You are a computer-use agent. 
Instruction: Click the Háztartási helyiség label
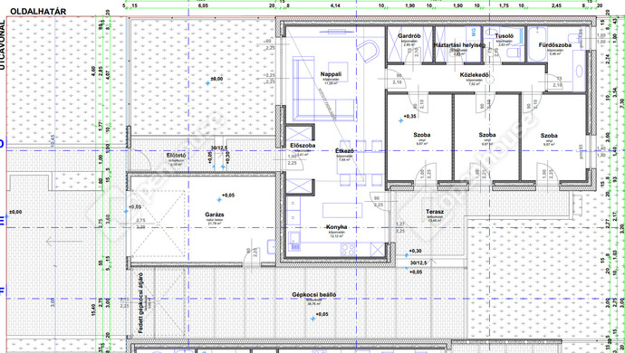pos(459,45)
